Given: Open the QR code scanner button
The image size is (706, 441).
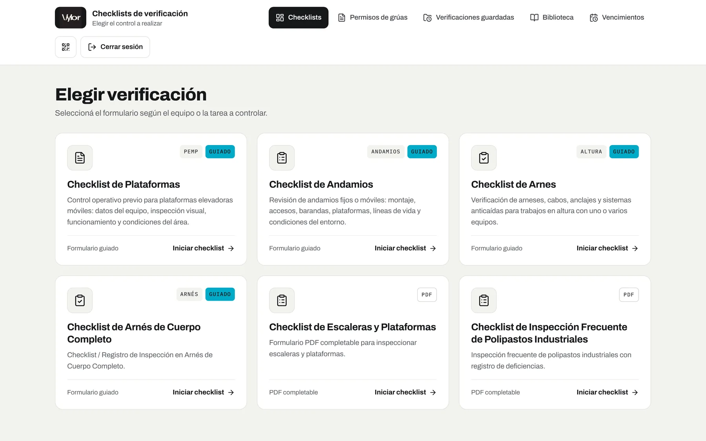Looking at the screenshot, I should click(x=66, y=47).
